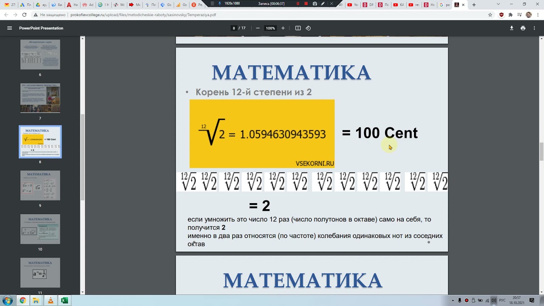Pin the recording toolbar

[220, 3]
